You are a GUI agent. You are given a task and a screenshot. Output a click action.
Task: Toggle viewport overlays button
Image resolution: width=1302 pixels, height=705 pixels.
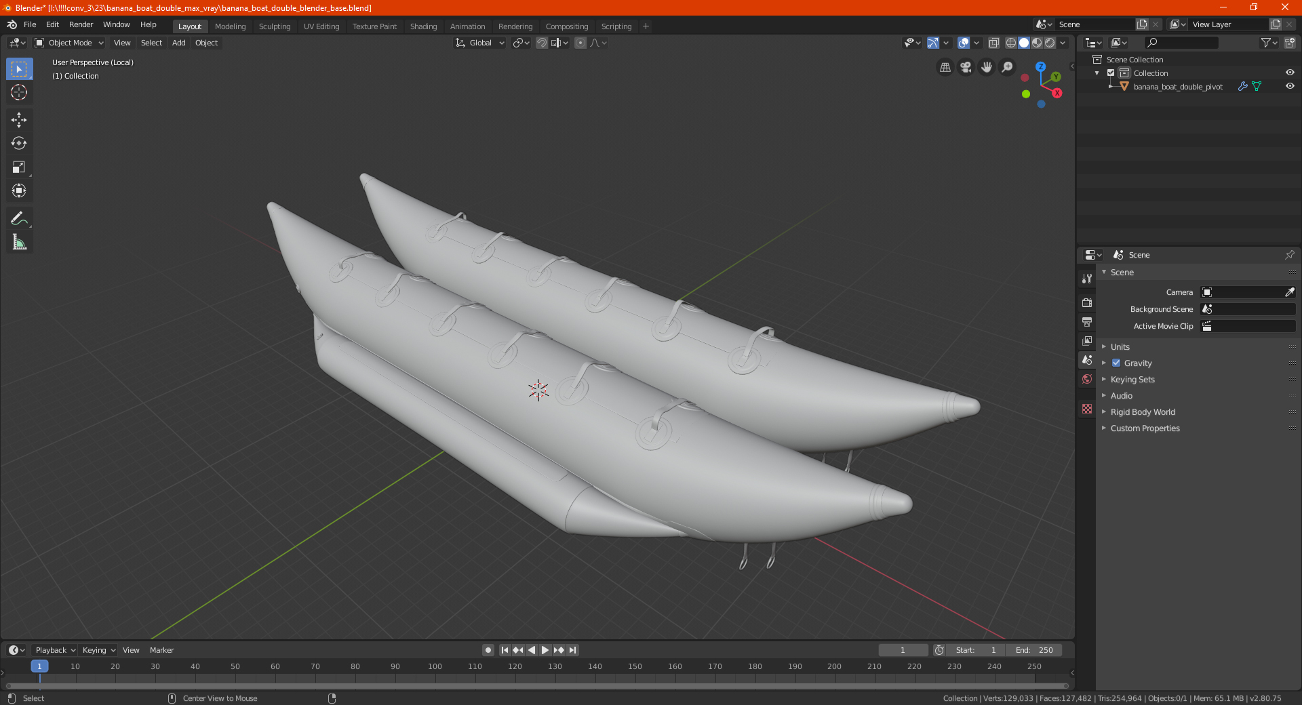pyautogui.click(x=963, y=43)
